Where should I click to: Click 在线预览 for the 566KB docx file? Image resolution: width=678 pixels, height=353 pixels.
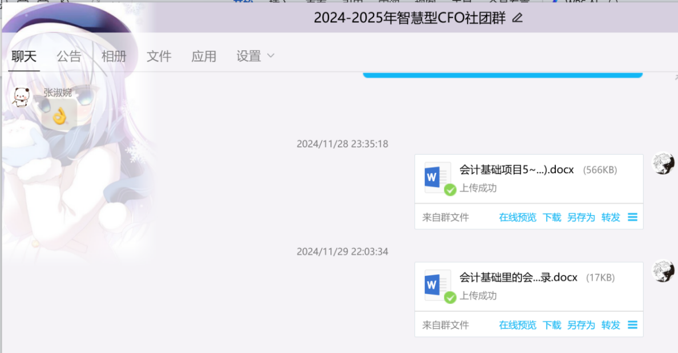click(518, 217)
